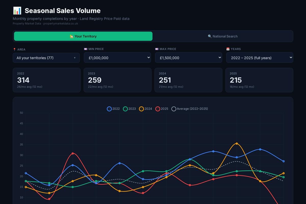Viewport: 306px width, 204px height.
Task: Toggle the 2024 legend series
Action: click(x=145, y=109)
